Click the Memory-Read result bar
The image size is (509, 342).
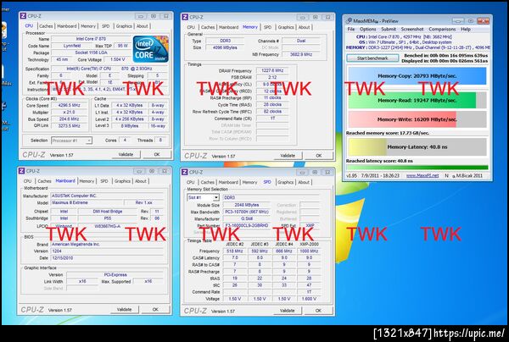click(417, 101)
